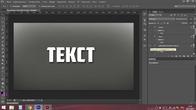Viewport: 196px width, 110px height.
Task: Toggle Тень effect visibility under Kankin
Action: (x=158, y=33)
